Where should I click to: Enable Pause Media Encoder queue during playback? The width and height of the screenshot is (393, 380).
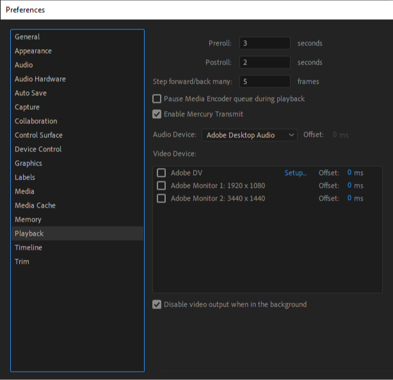157,99
